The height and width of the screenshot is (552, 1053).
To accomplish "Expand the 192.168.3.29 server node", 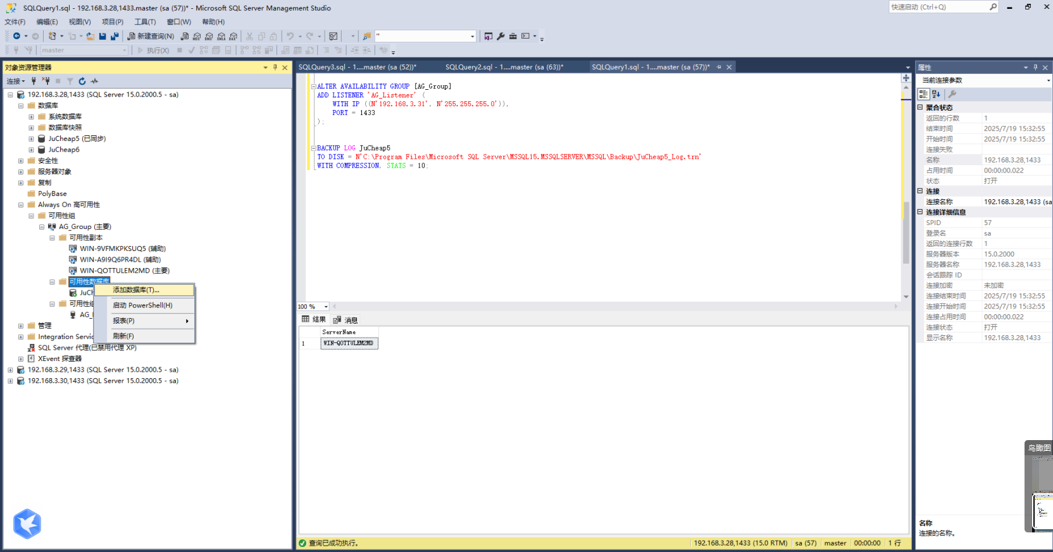I will click(x=10, y=370).
